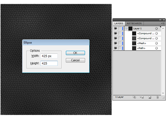
Task: Select name text of gray-thumbnail '<Compound ...' row
Action: click(x=146, y=38)
